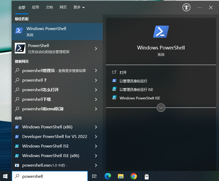The image size is (219, 181).
Task: Expand the powershell管理员 suggestion arrow
Action: click(96, 70)
